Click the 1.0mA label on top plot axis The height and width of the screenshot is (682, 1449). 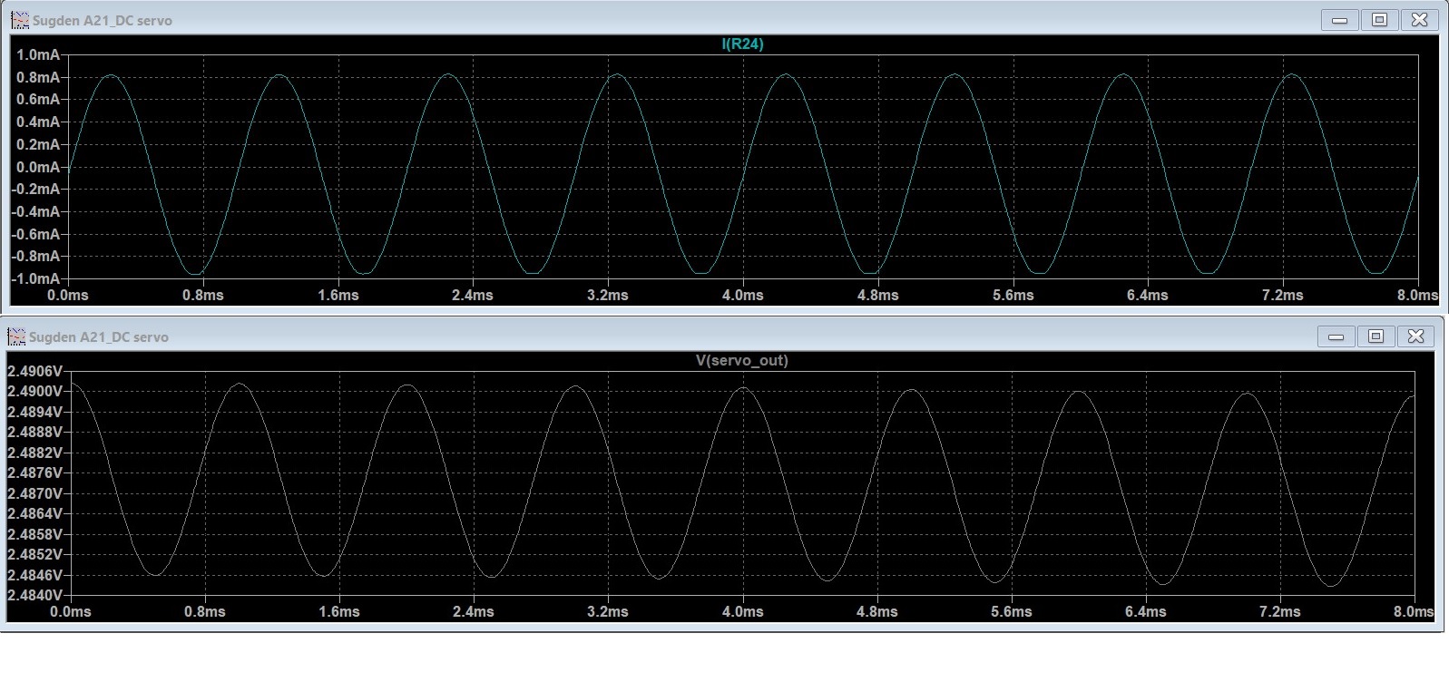pyautogui.click(x=38, y=55)
